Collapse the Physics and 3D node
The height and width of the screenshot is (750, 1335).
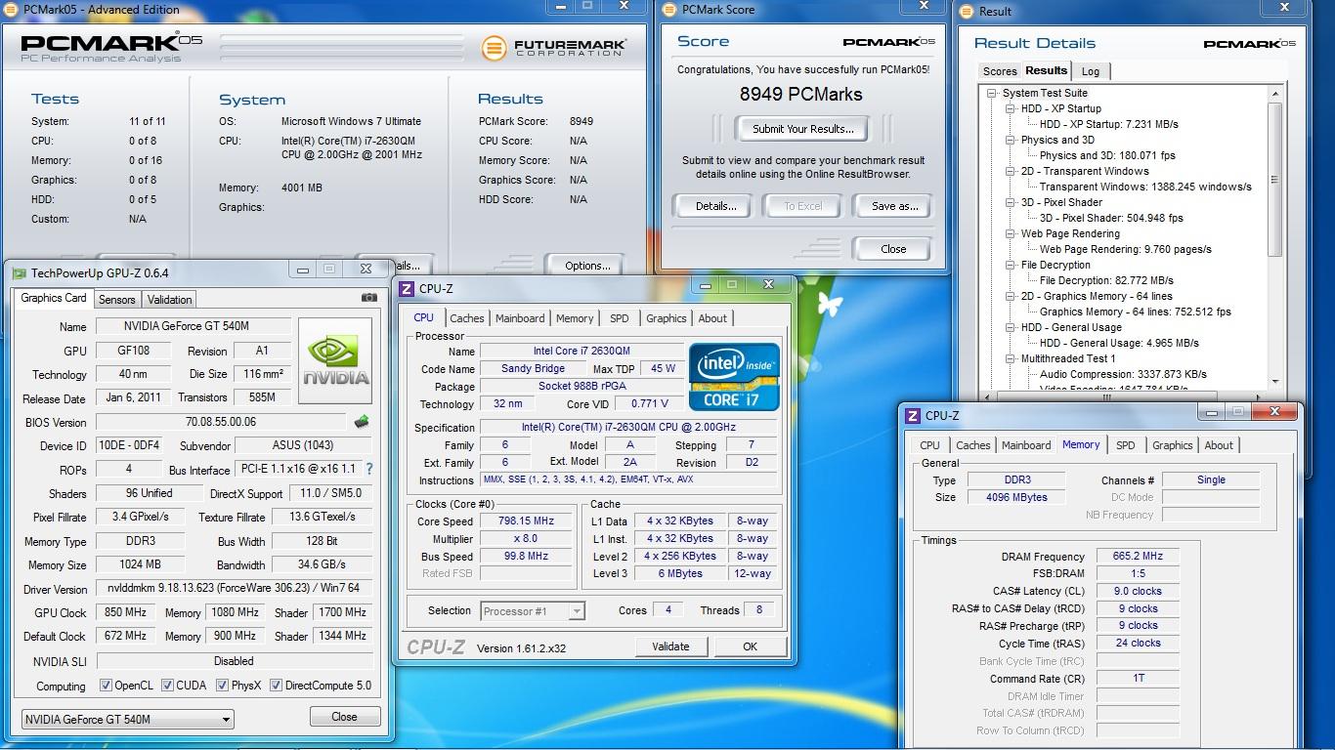pyautogui.click(x=1011, y=141)
